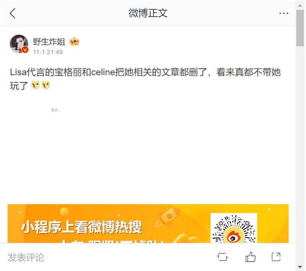This screenshot has width=306, height=271.
Task: Click the Weibo QR code image
Action: pyautogui.click(x=234, y=228)
